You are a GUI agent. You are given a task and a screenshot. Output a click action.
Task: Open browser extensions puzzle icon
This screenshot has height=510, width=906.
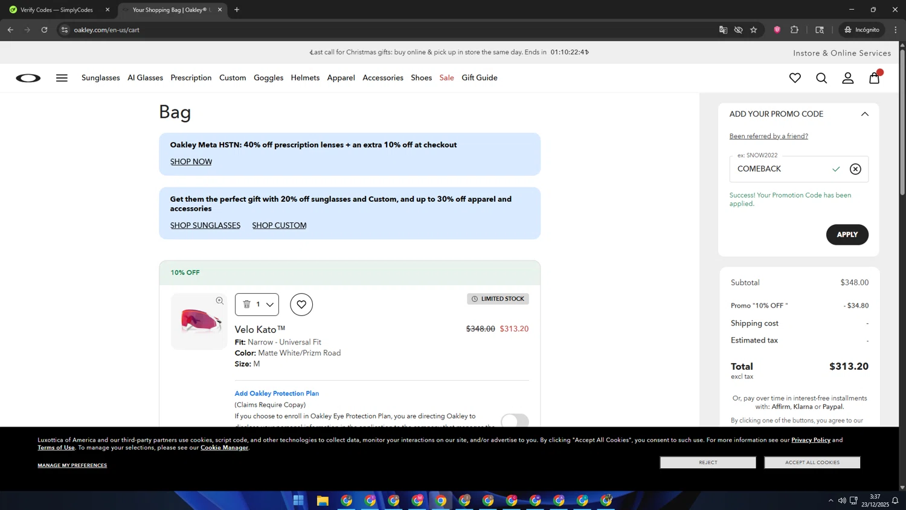(x=795, y=30)
